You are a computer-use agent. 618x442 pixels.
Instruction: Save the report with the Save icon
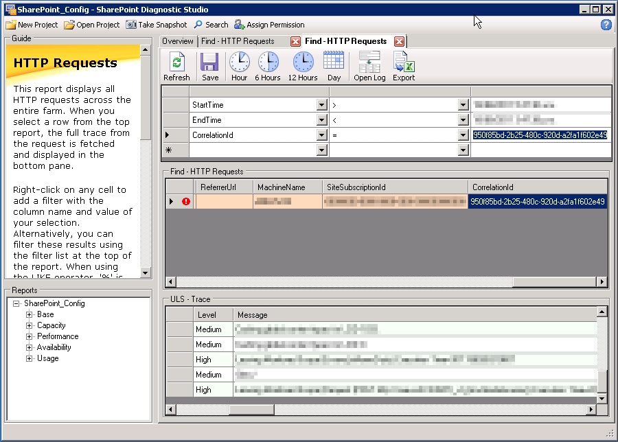click(x=209, y=67)
